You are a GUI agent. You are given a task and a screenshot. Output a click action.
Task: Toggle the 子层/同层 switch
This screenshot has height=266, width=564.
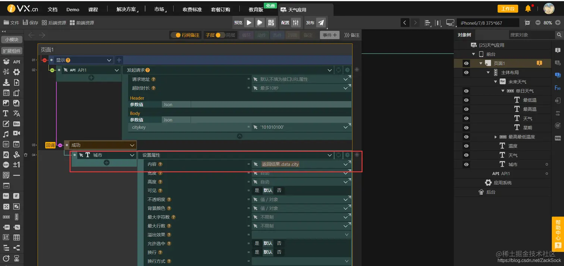point(220,35)
